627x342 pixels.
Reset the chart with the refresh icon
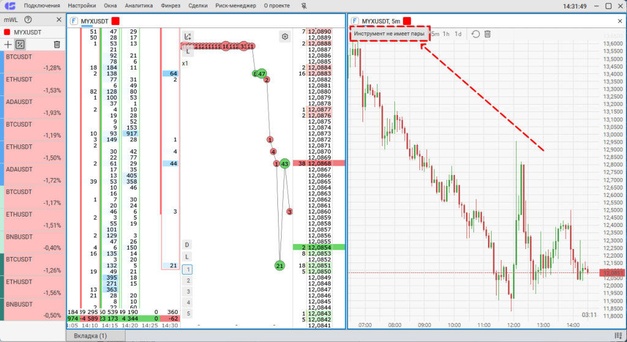(475, 34)
